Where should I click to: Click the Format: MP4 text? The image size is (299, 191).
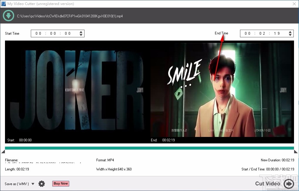coord(105,160)
